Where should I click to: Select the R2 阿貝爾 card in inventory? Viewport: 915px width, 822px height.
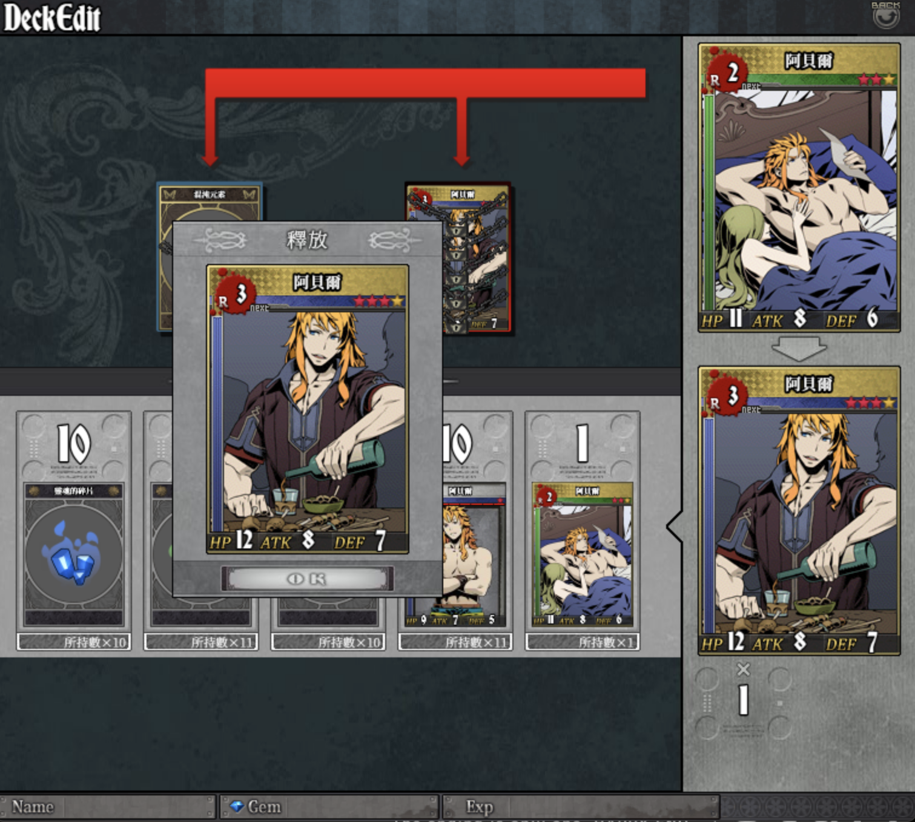[x=583, y=554]
